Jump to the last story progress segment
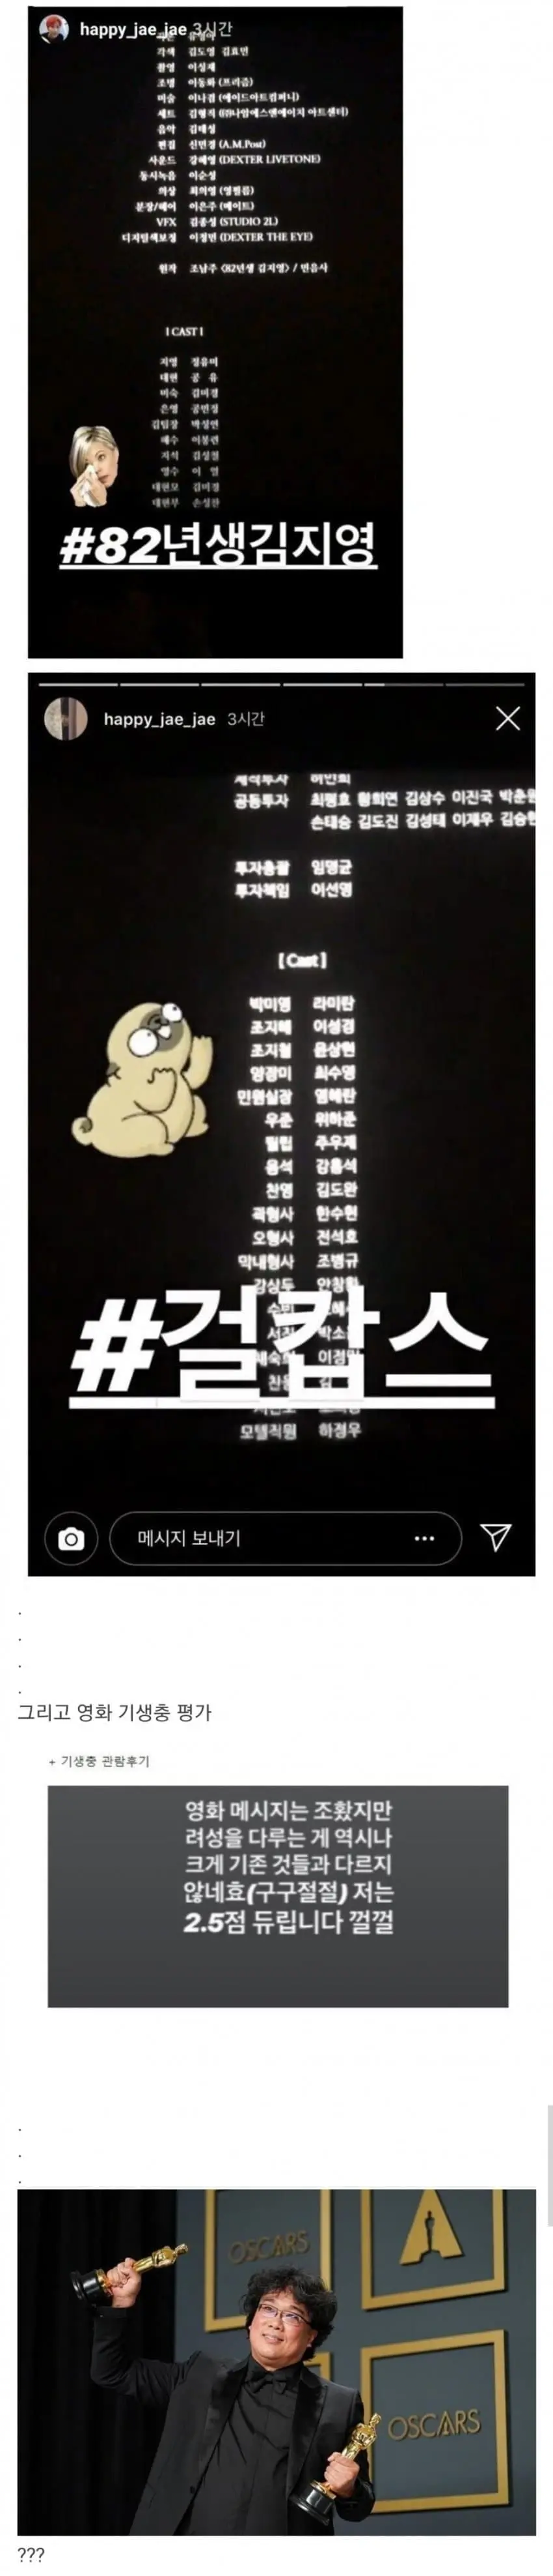The width and height of the screenshot is (553, 2576). click(484, 685)
